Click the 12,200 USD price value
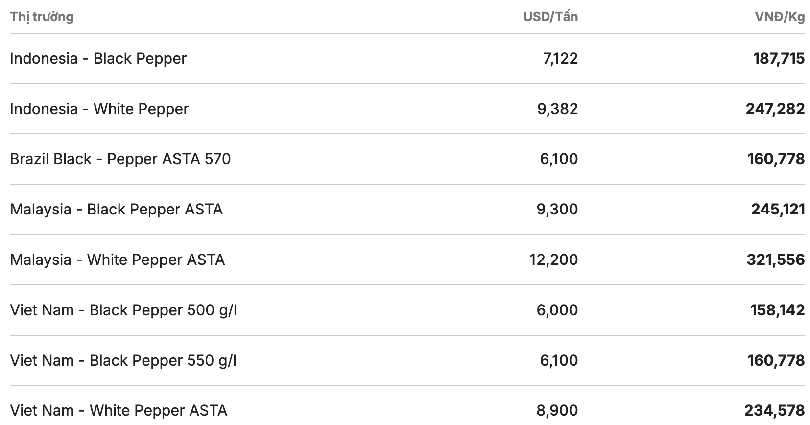Viewport: 810px width, 425px height. 553,260
